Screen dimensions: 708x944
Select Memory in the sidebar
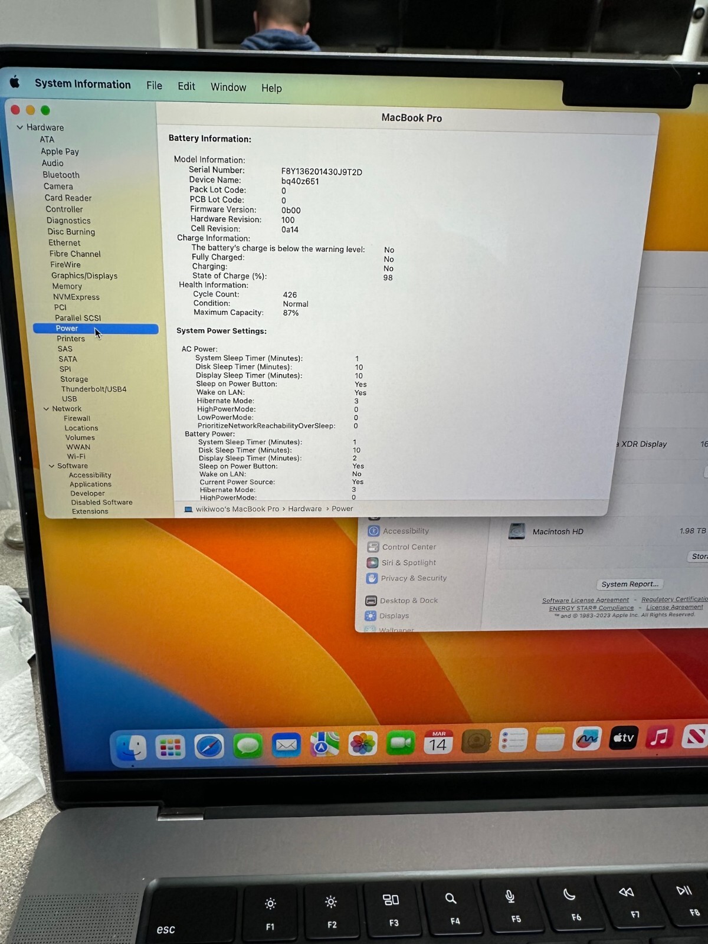pyautogui.click(x=67, y=286)
